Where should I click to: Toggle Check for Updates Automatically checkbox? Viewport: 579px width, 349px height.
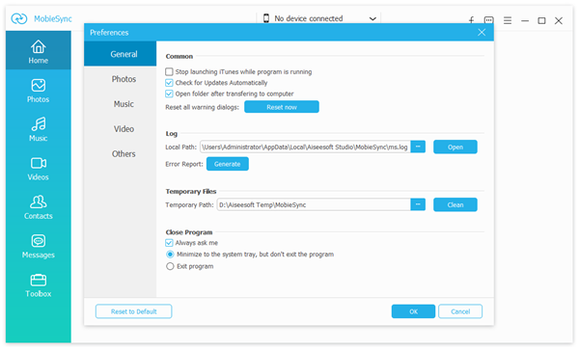coord(169,83)
